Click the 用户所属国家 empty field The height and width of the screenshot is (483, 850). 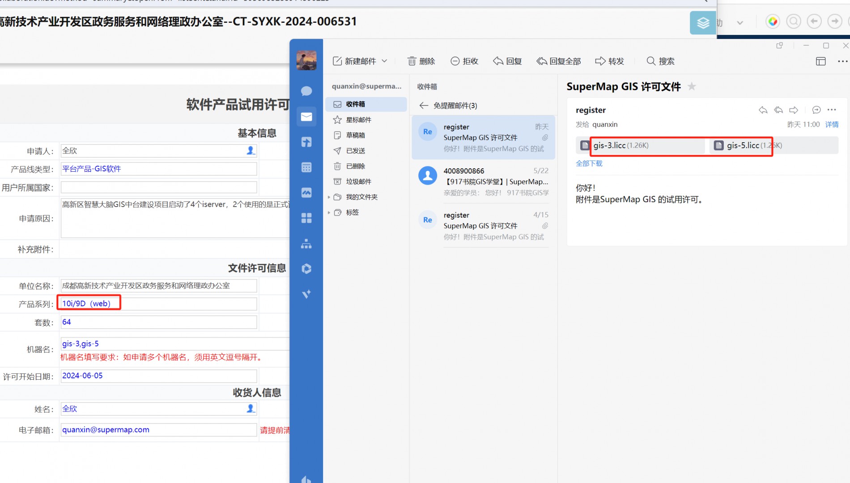(x=159, y=187)
